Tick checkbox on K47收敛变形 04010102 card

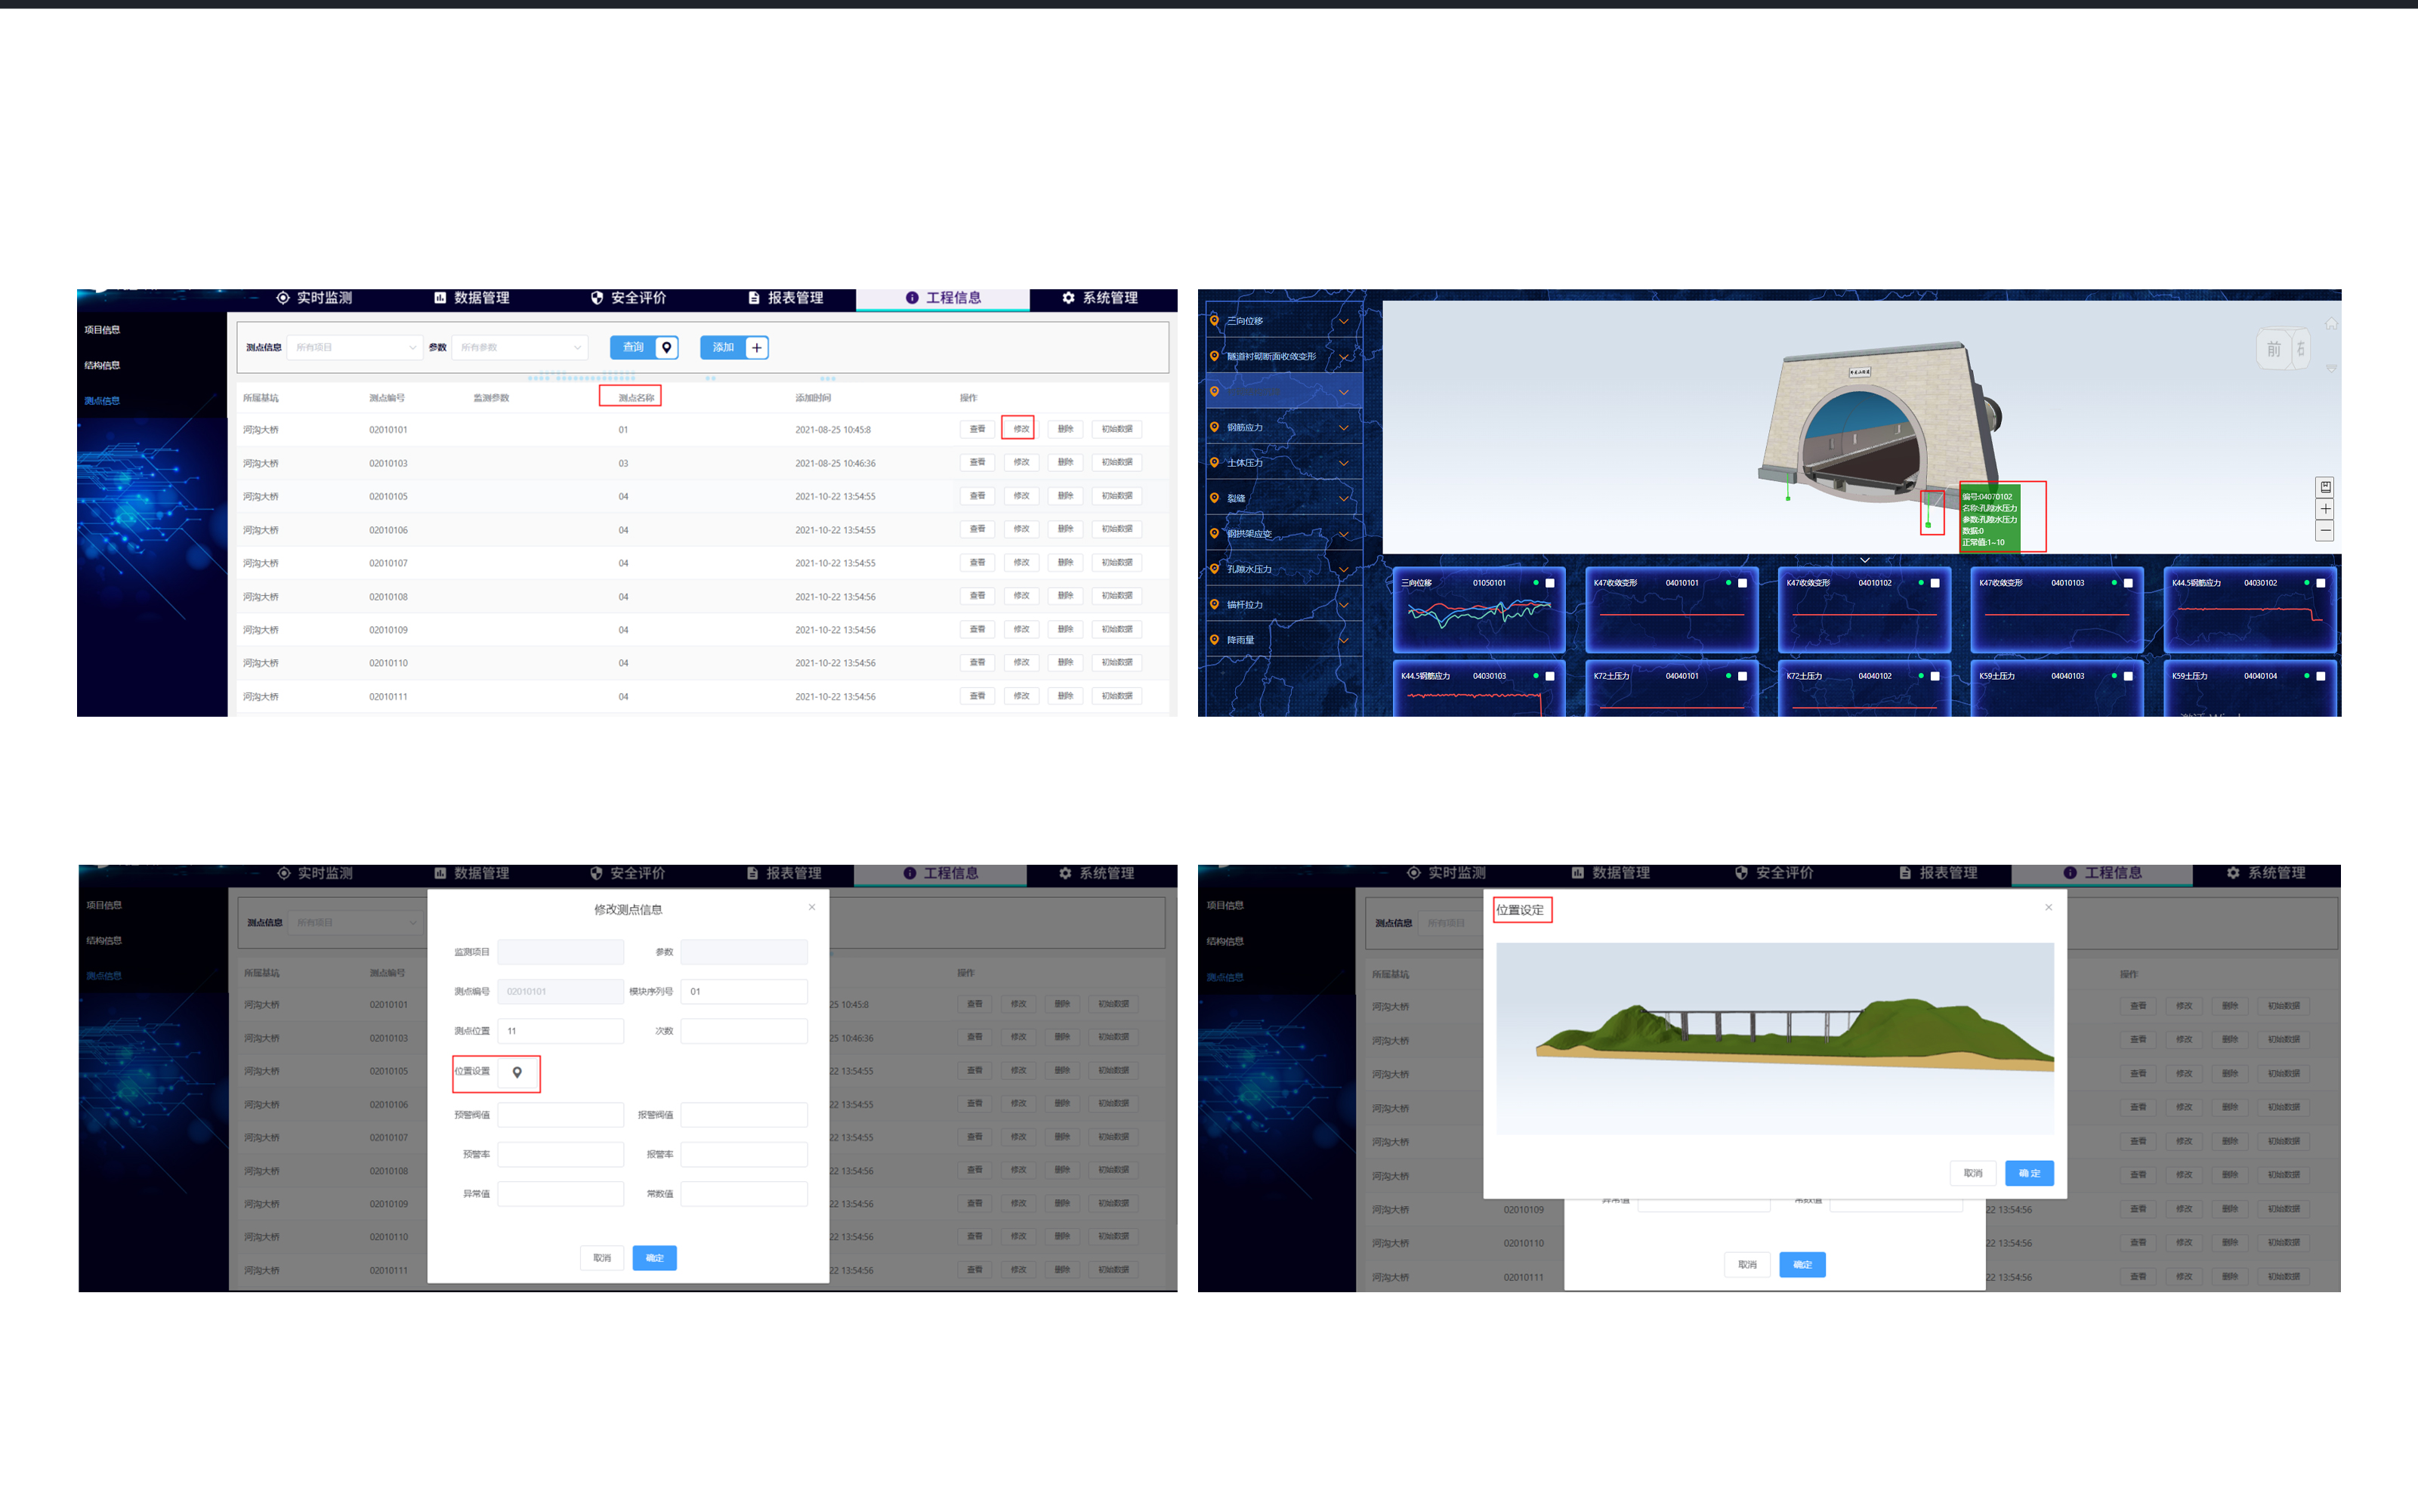[1935, 583]
